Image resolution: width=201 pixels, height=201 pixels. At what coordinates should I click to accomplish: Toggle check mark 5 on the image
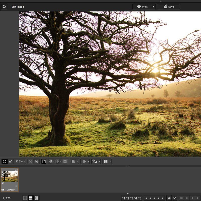[140, 198]
